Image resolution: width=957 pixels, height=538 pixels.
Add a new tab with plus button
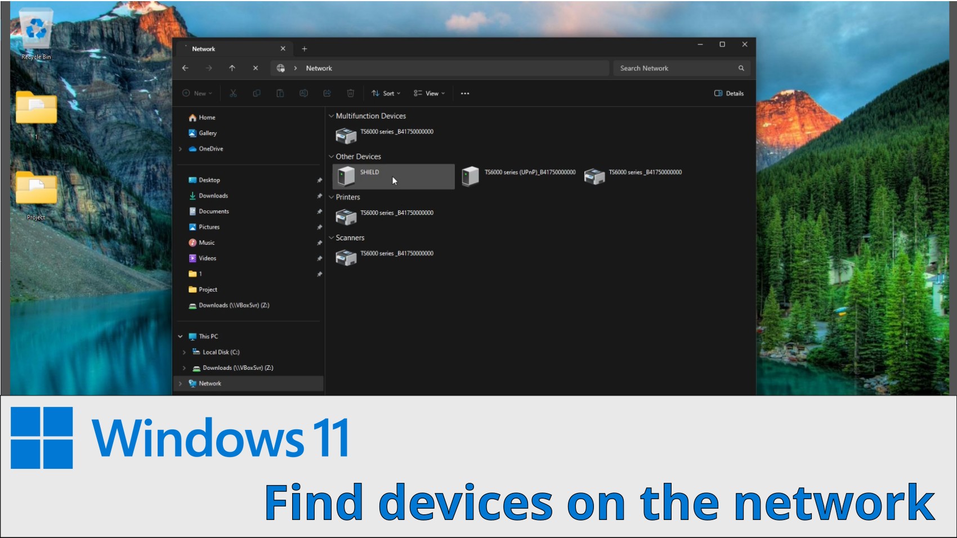tap(305, 49)
